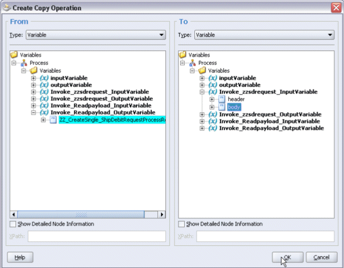Select inputVariable label in To tree
This screenshot has height=268, width=344.
(237, 78)
